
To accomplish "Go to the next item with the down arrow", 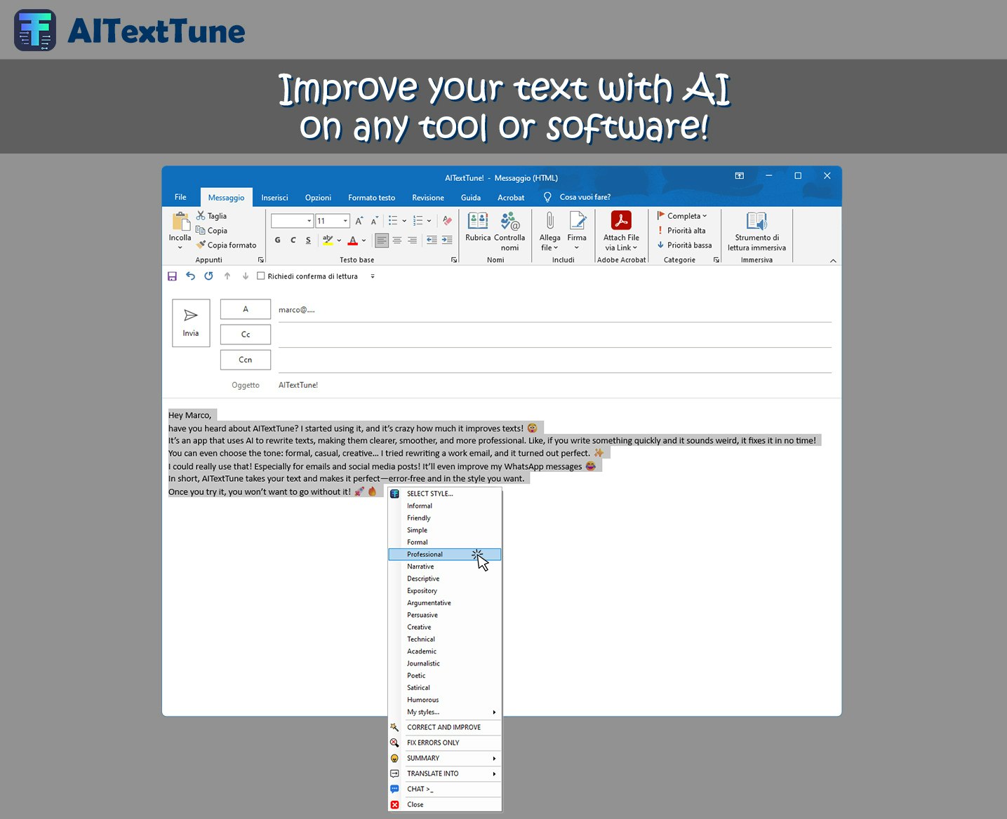I will coord(246,276).
